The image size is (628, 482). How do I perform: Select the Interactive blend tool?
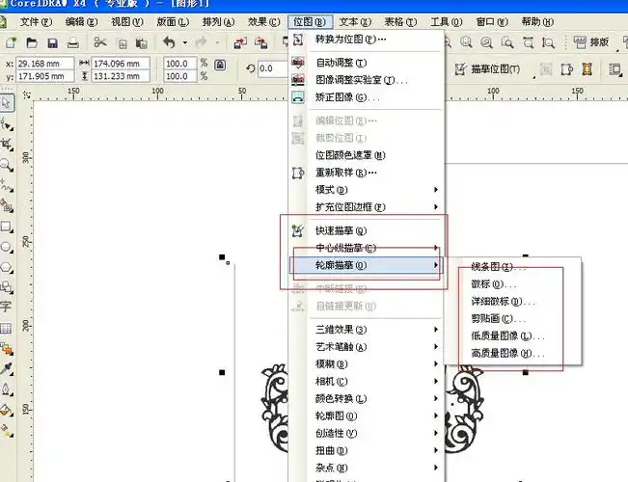(7, 349)
